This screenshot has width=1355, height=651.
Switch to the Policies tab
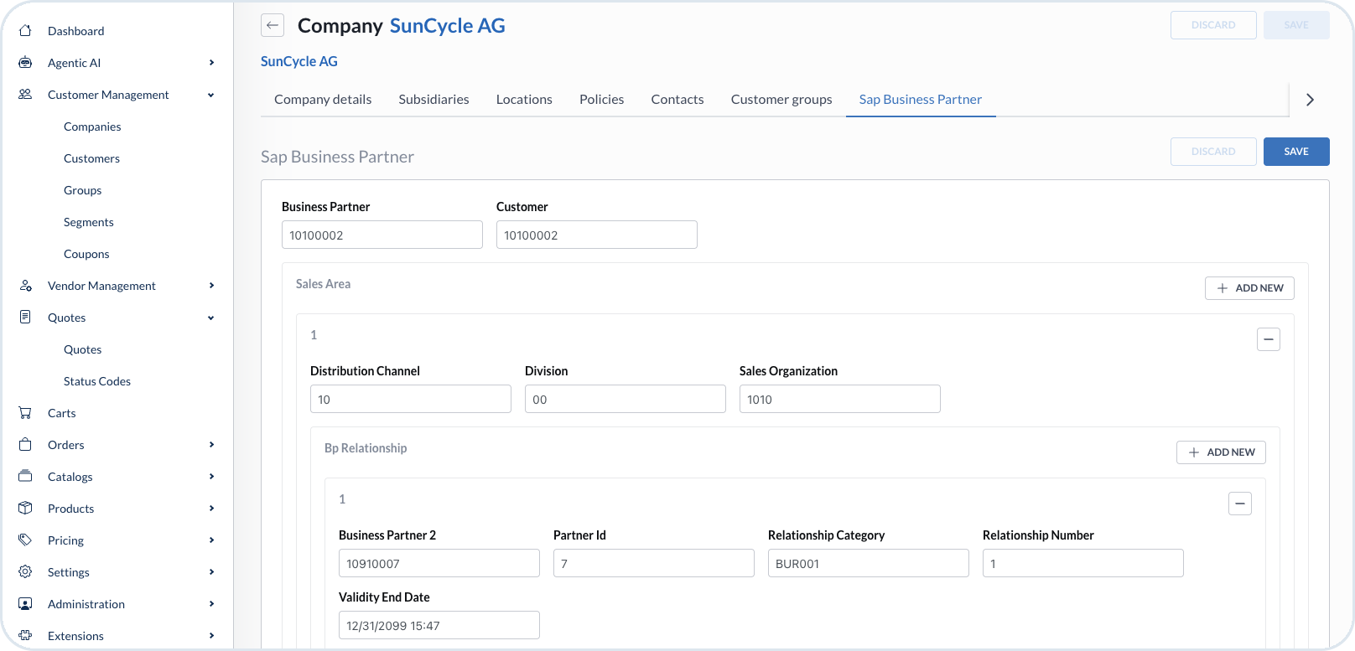click(602, 100)
